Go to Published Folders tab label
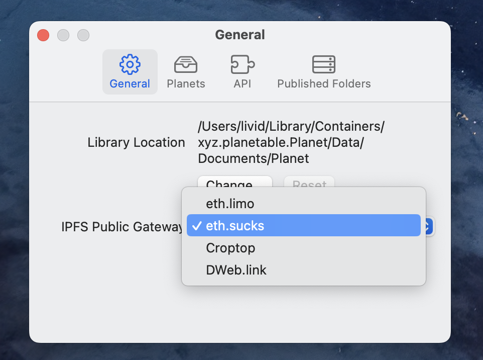The width and height of the screenshot is (483, 360). (324, 84)
